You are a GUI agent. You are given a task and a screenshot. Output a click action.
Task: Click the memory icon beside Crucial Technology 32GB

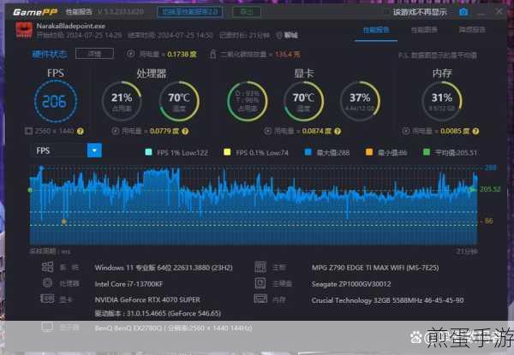260,299
